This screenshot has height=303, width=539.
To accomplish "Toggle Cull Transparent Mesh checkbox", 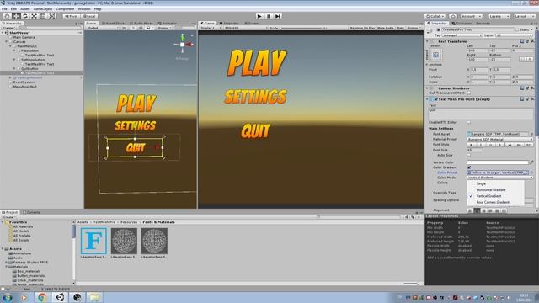I will point(469,93).
